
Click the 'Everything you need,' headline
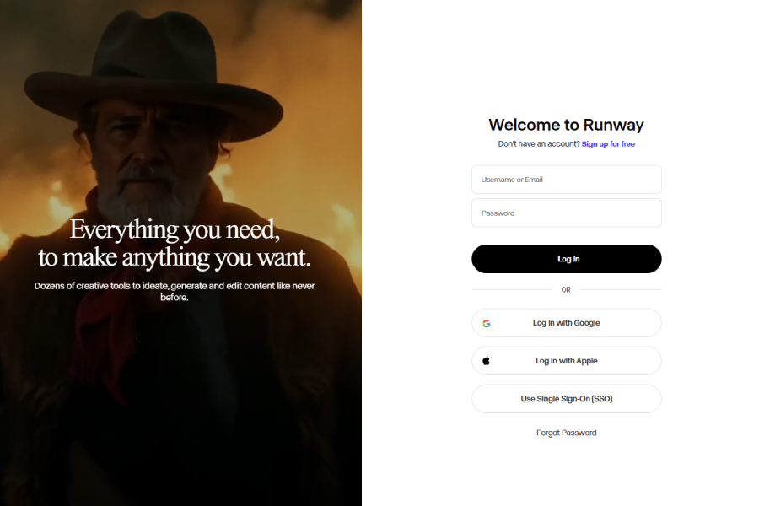click(x=175, y=229)
